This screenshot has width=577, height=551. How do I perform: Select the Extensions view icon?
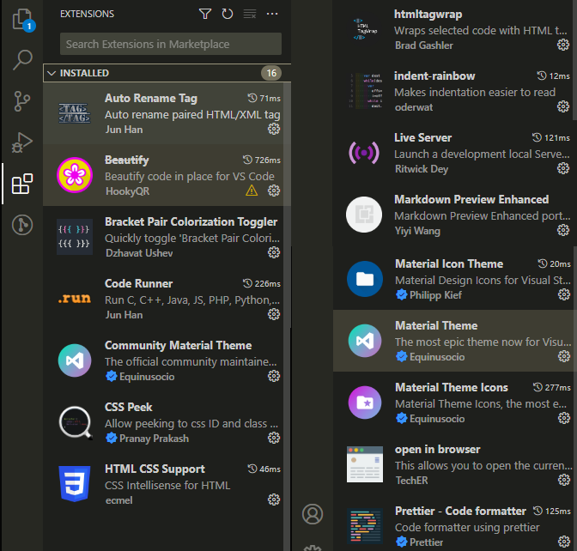22,184
